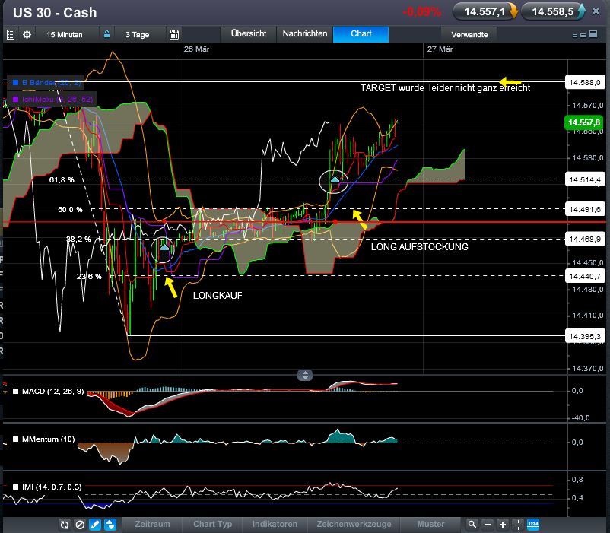
Task: Select the 15 Minuten interval dropdown
Action: pos(65,35)
